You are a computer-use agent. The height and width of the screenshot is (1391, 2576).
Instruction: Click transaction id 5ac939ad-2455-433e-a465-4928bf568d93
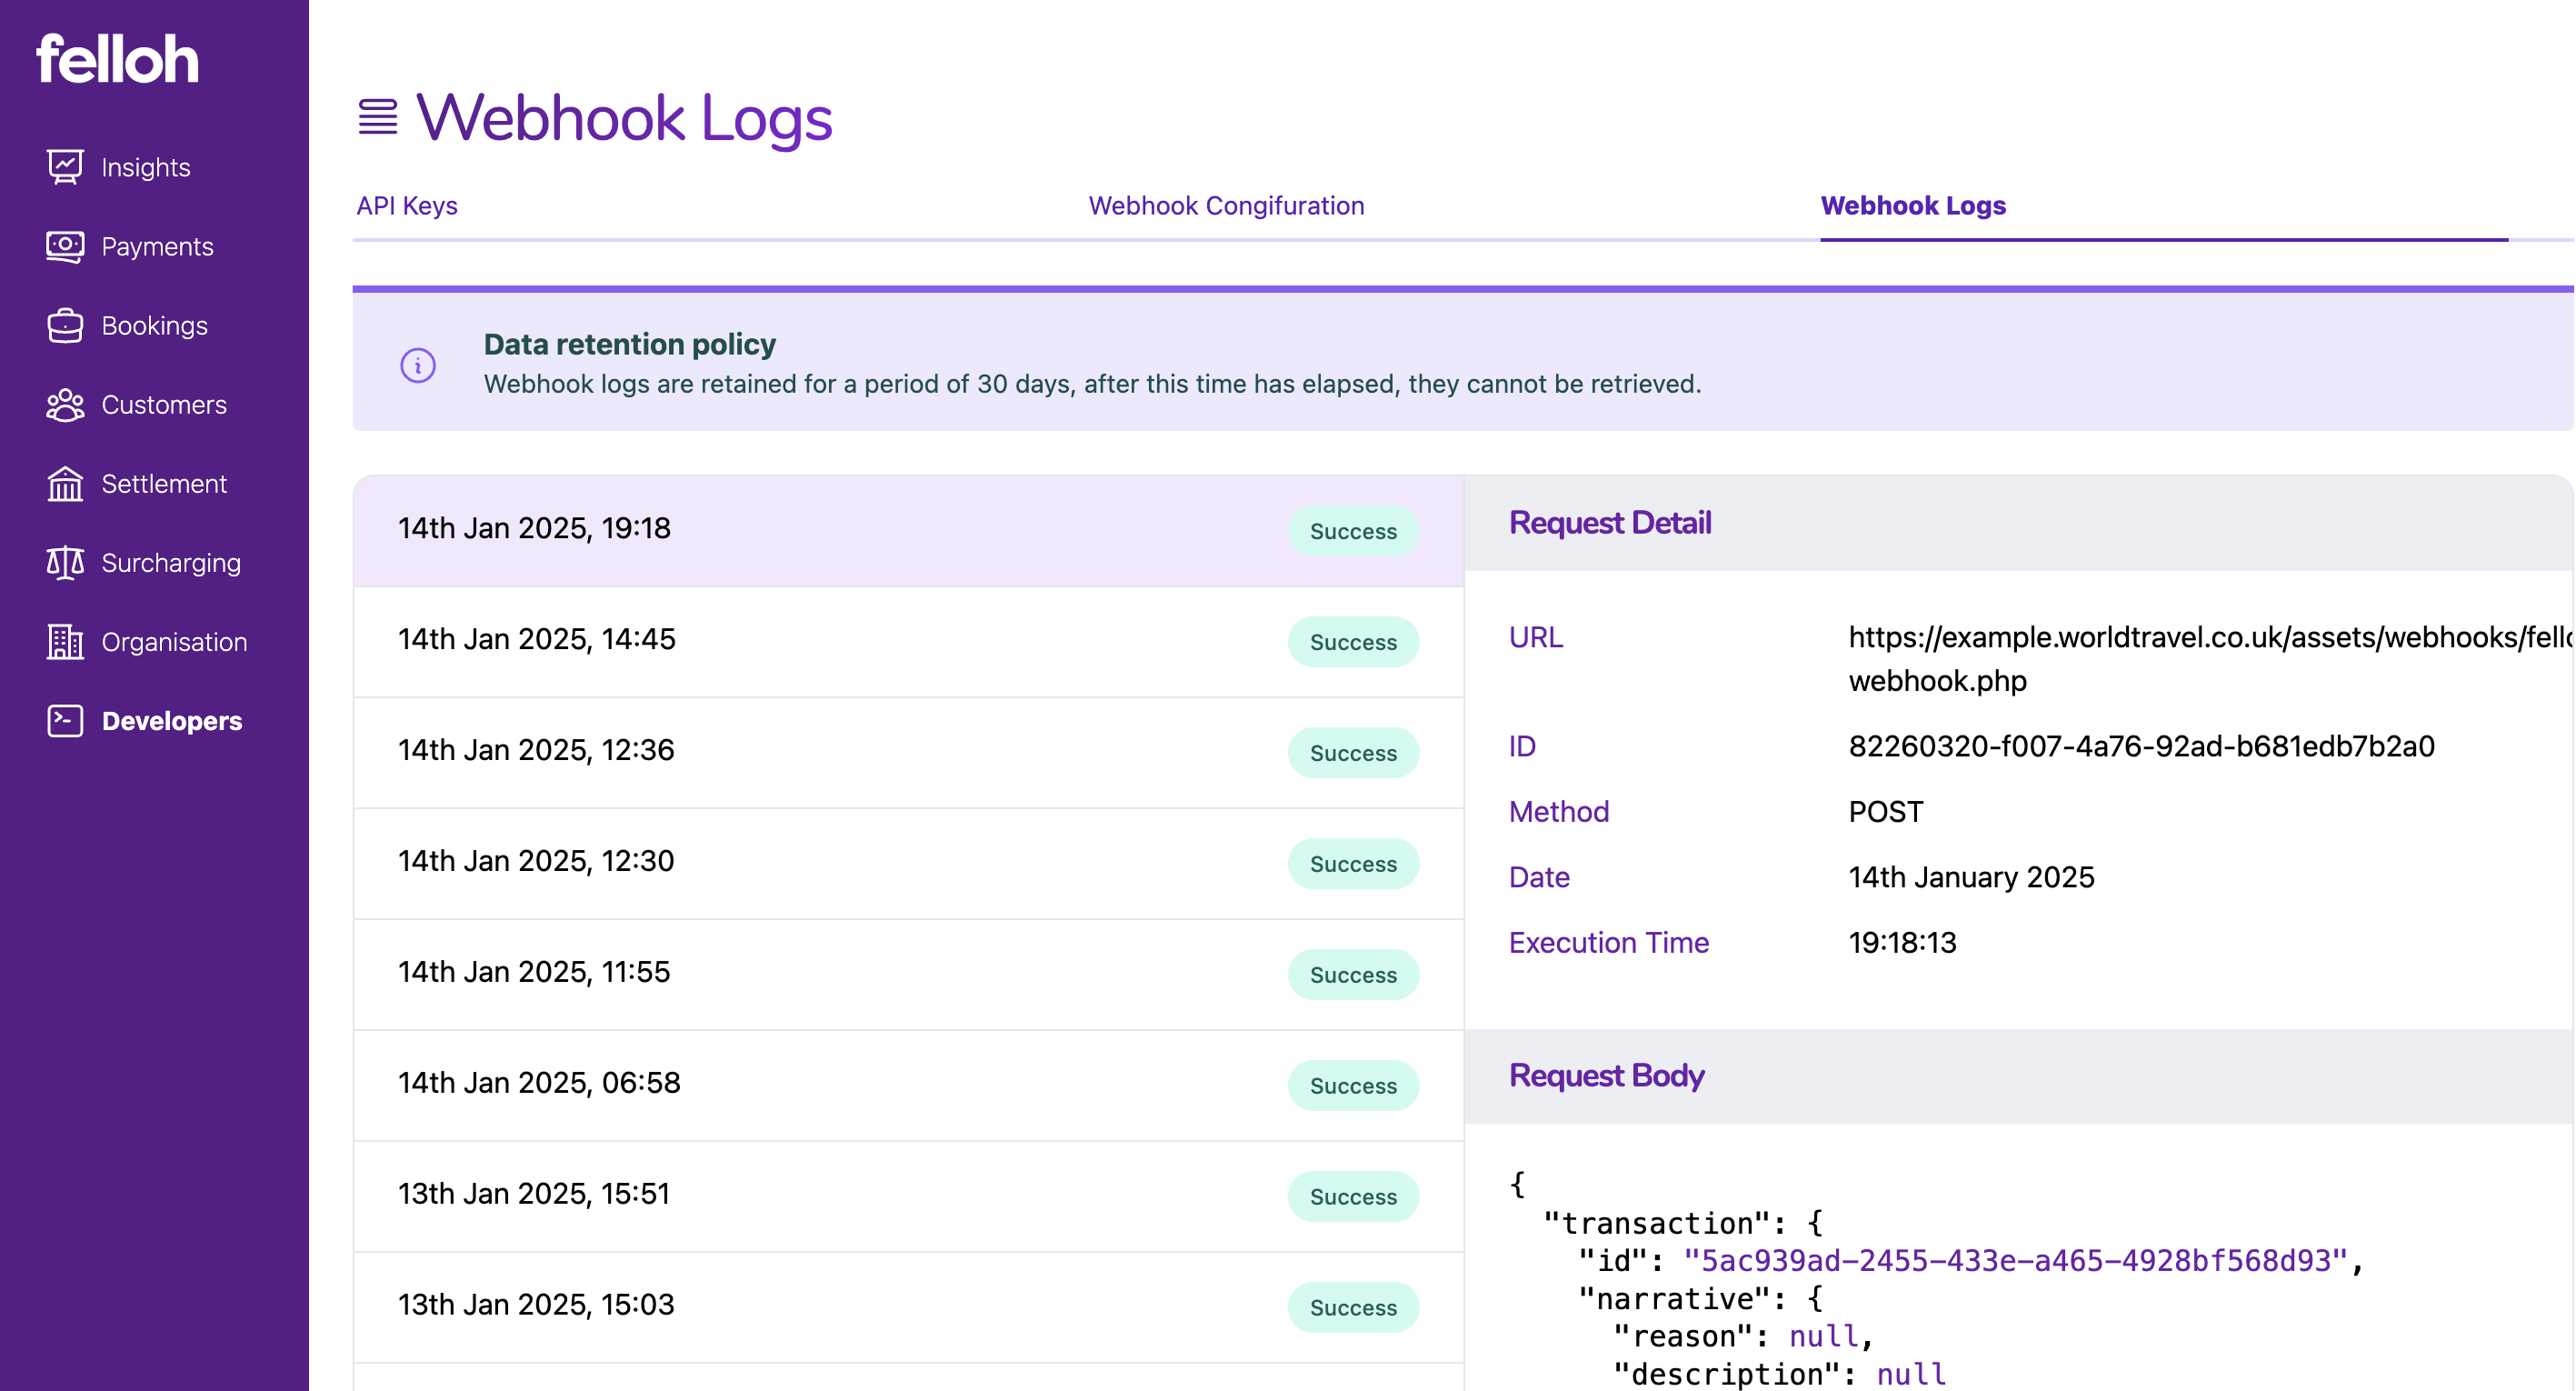[x=2015, y=1260]
